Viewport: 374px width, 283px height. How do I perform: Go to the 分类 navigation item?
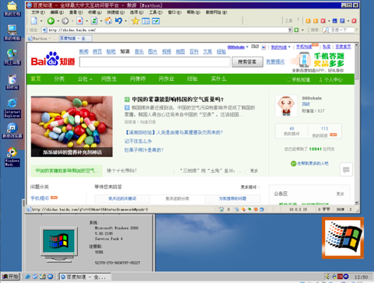pos(59,79)
